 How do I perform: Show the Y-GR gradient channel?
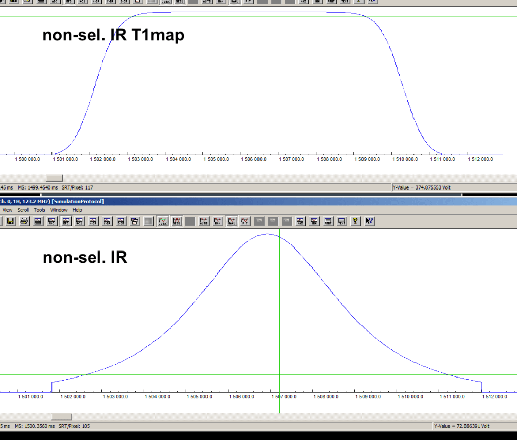108,221
